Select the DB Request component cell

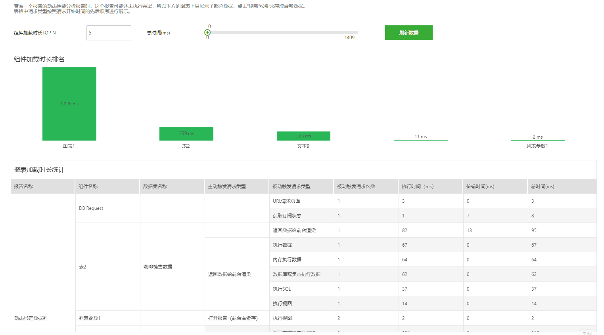107,208
